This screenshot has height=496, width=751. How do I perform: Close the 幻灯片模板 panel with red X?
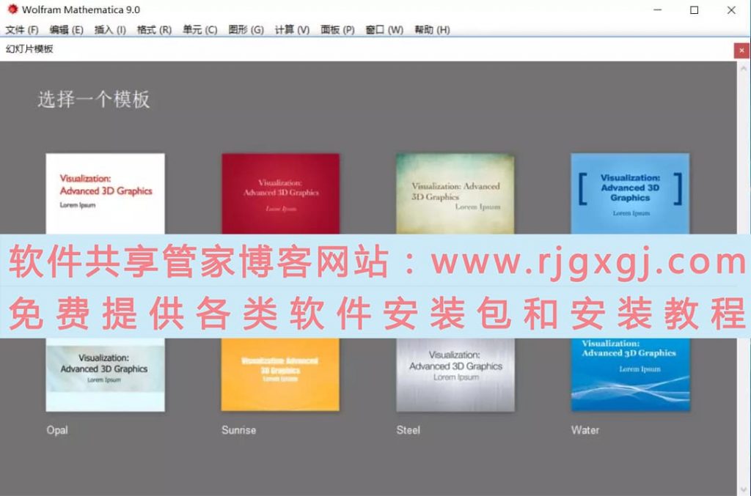coord(741,51)
